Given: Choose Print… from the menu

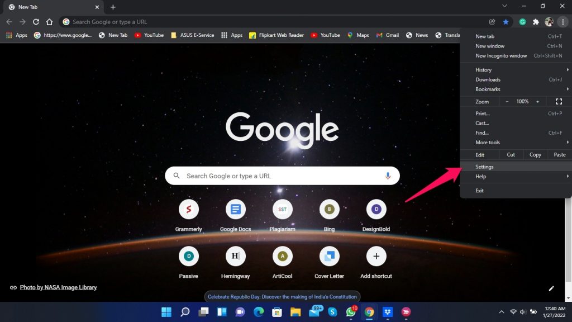Looking at the screenshot, I should click(x=516, y=113).
